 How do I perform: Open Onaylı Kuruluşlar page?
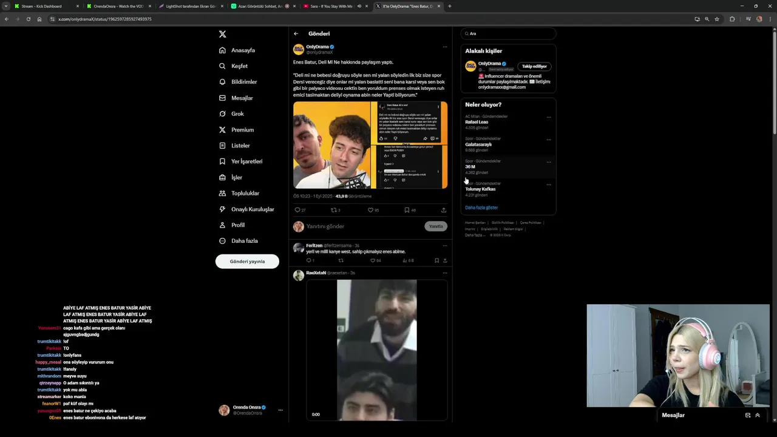pos(246,209)
